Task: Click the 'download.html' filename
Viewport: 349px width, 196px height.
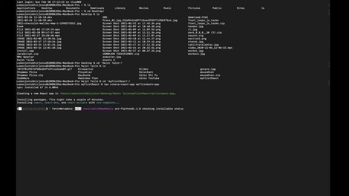Action: pyautogui.click(x=198, y=17)
